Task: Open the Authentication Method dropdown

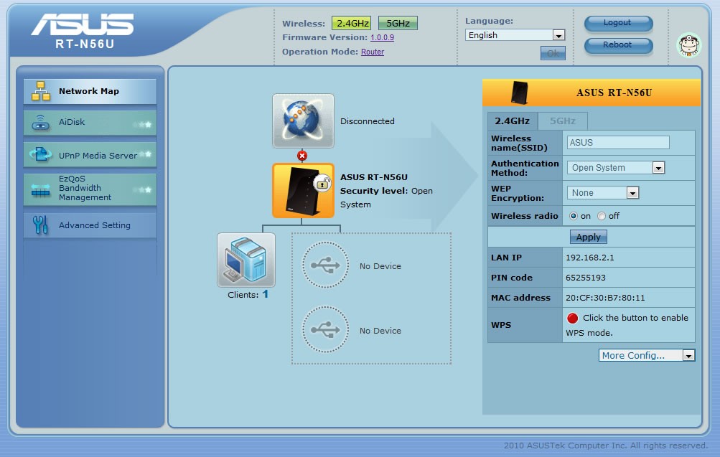Action: (x=615, y=167)
